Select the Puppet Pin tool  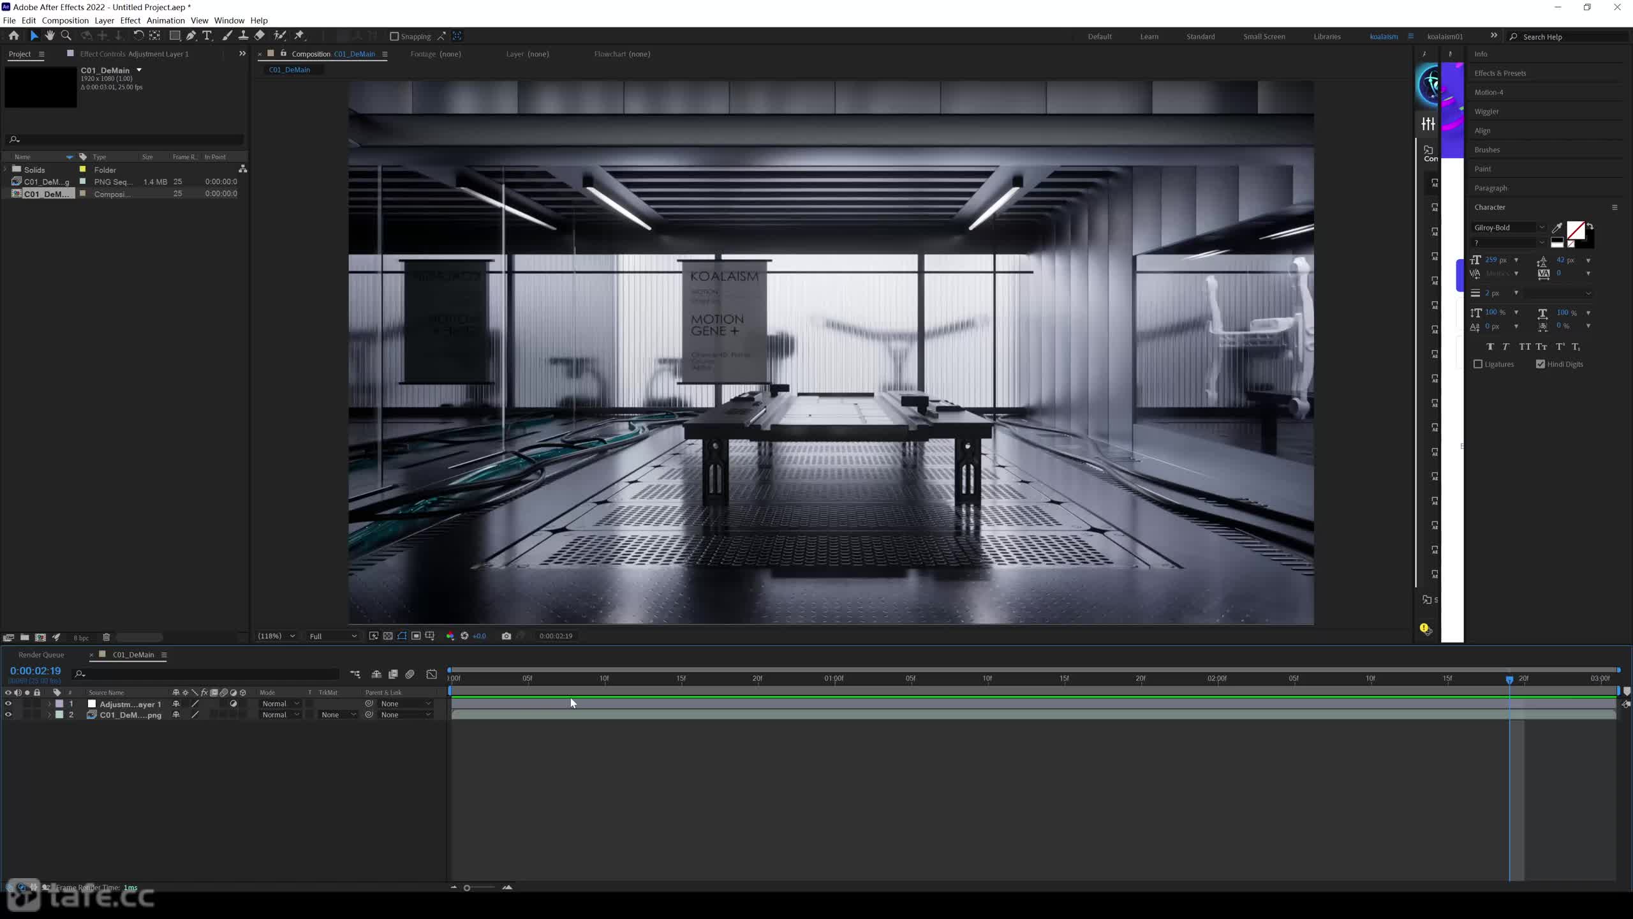299,36
